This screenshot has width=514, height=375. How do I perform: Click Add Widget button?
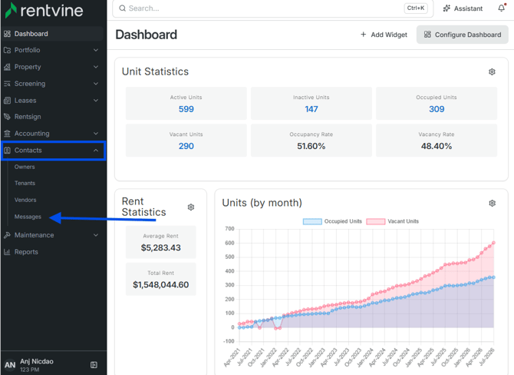tap(384, 35)
